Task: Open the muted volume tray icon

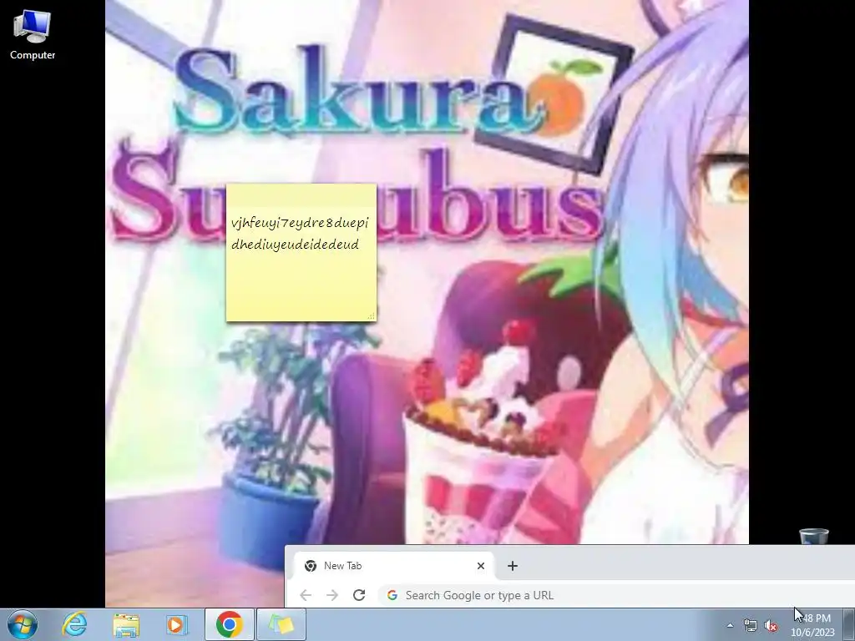Action: [x=771, y=625]
